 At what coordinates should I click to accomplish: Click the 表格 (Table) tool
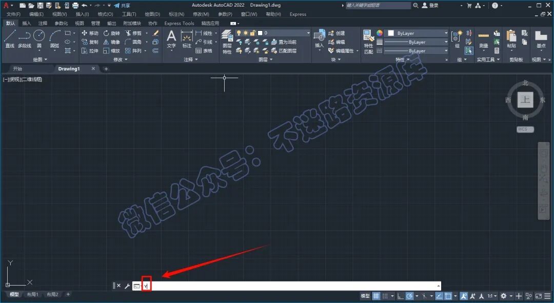pyautogui.click(x=204, y=50)
